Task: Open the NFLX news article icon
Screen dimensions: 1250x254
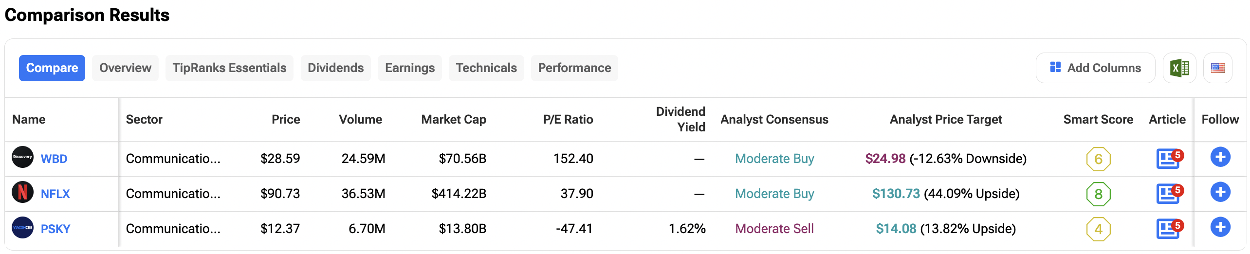Action: pos(1168,194)
